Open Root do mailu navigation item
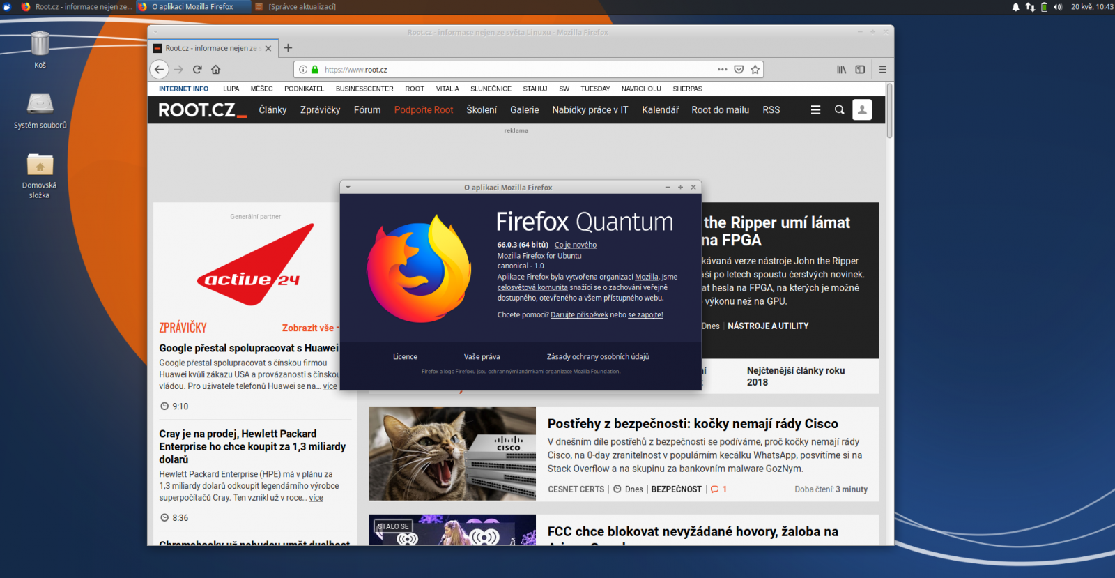The width and height of the screenshot is (1115, 578). [720, 110]
